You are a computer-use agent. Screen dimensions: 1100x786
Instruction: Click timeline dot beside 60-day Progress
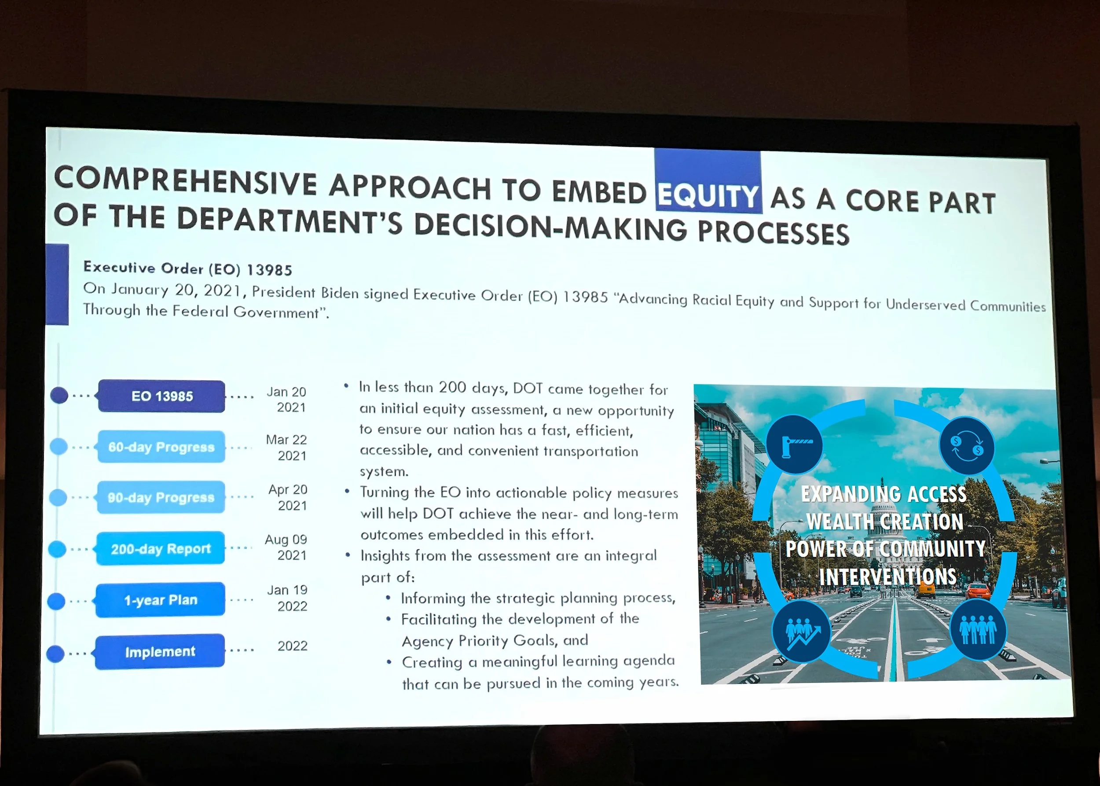(x=59, y=446)
